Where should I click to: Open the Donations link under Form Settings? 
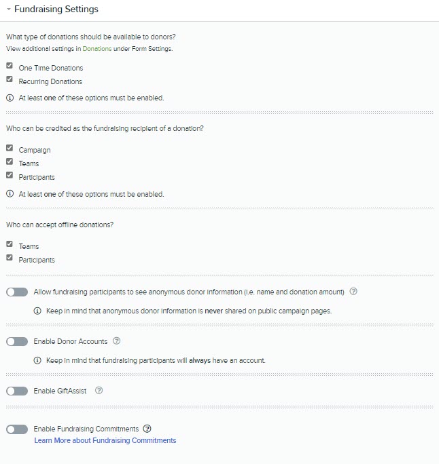pyautogui.click(x=97, y=49)
